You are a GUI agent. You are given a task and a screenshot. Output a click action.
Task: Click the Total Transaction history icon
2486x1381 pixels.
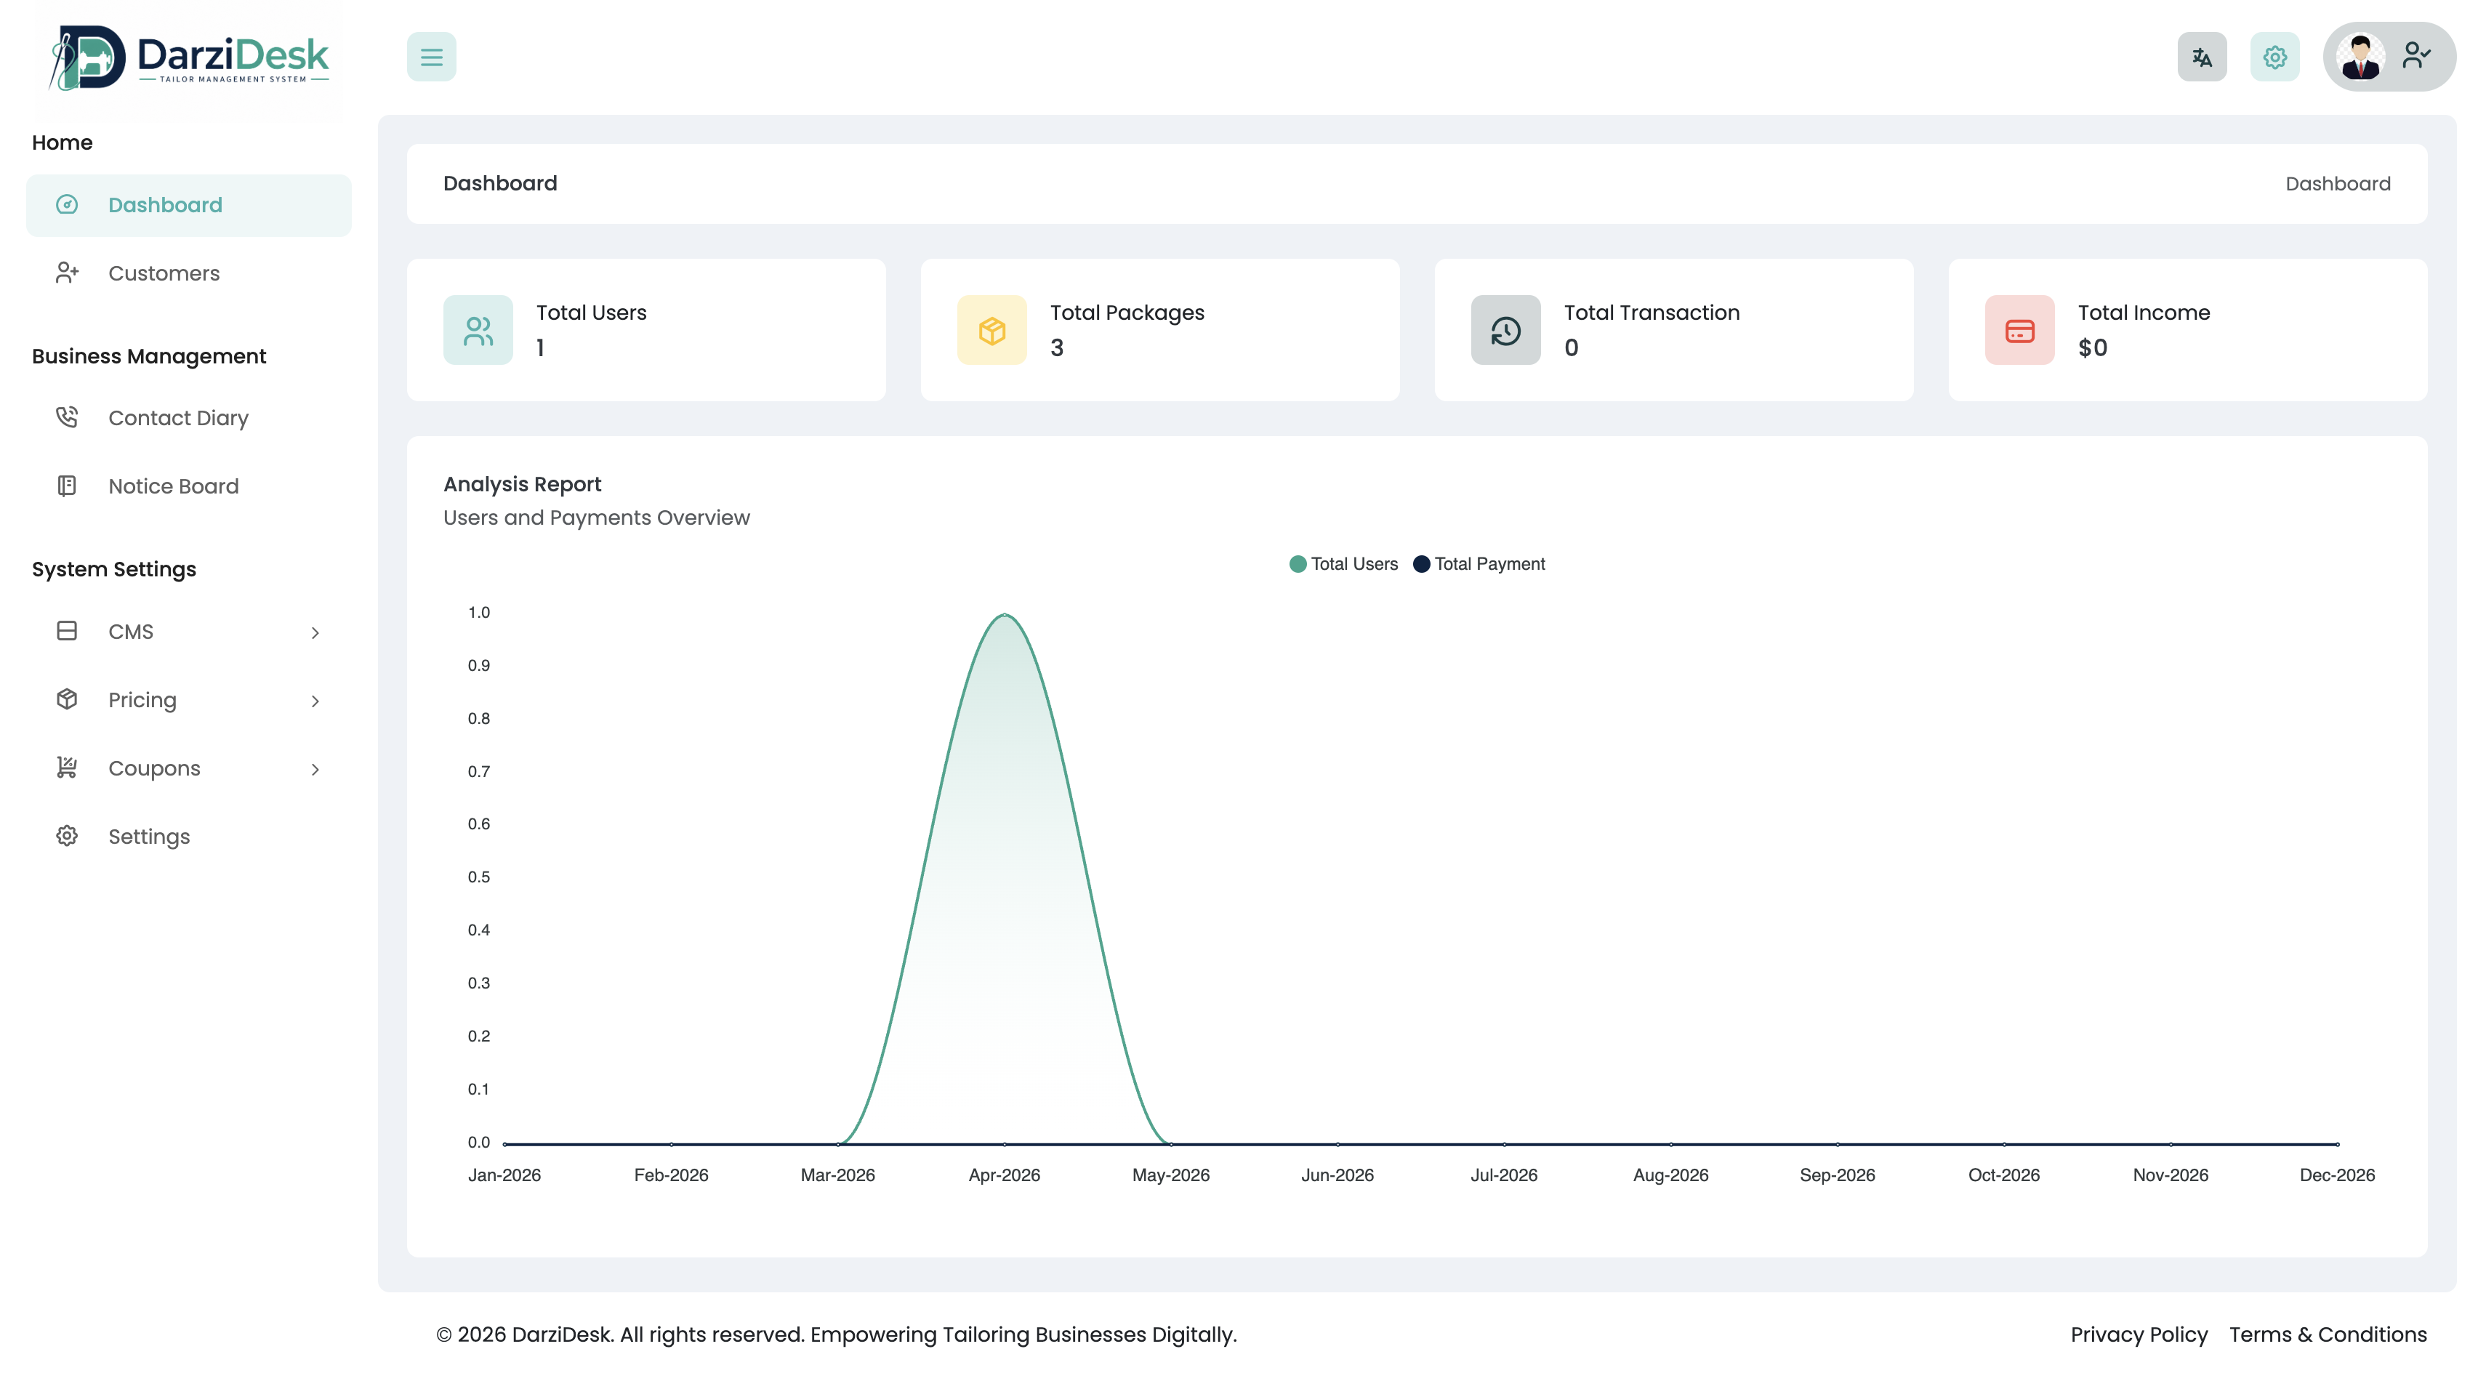(1505, 330)
